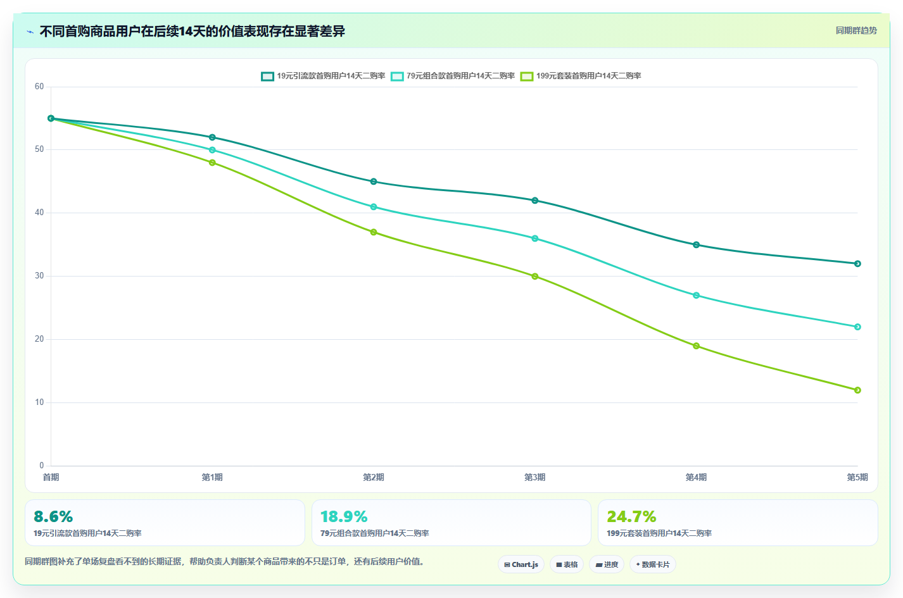Click the 8.6% stat card value
The image size is (903, 598).
(53, 517)
